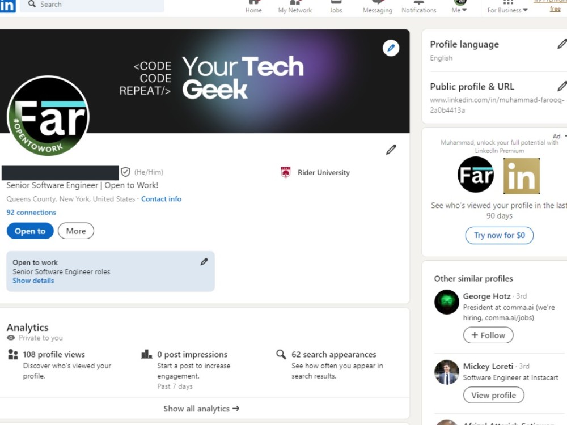Click the verification shield icon beside name

click(125, 172)
